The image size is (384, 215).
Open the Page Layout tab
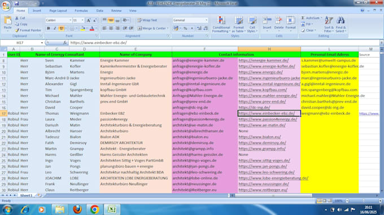click(58, 11)
